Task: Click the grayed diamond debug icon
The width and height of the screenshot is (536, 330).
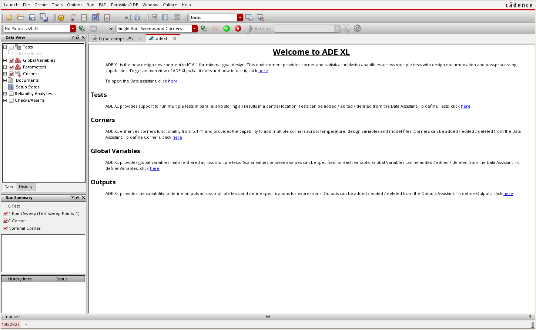Action: pos(215,28)
